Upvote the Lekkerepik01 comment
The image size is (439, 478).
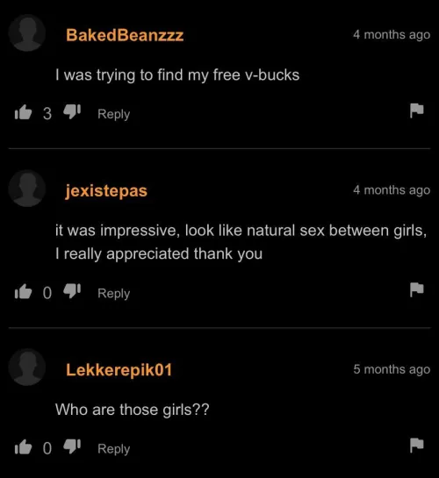pos(23,447)
